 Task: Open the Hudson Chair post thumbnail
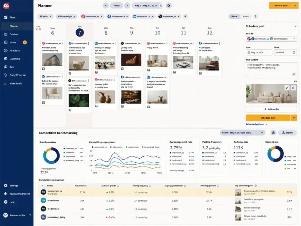coord(52,93)
